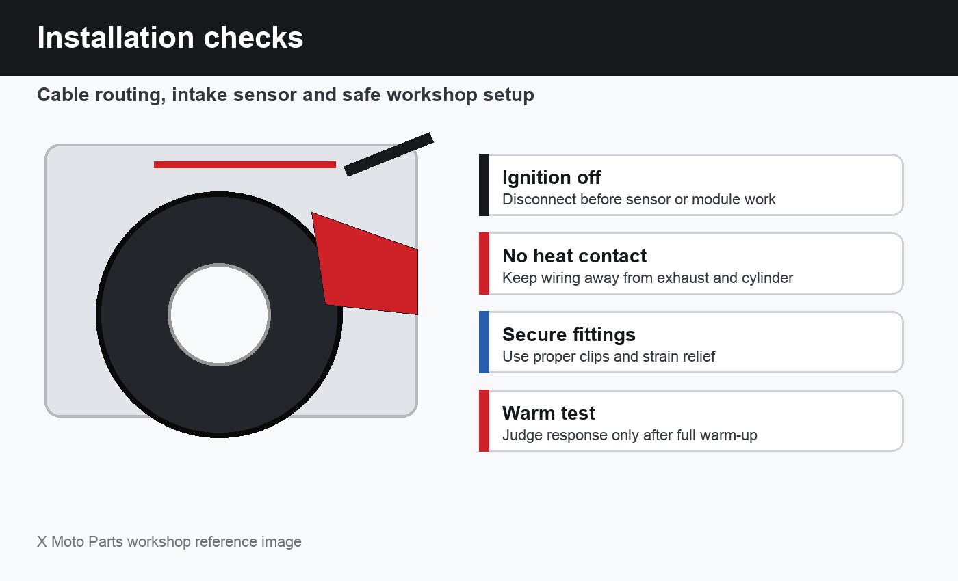Click 'Use proper clips and strain relief' text
Image resolution: width=958 pixels, height=581 pixels.
pos(609,357)
